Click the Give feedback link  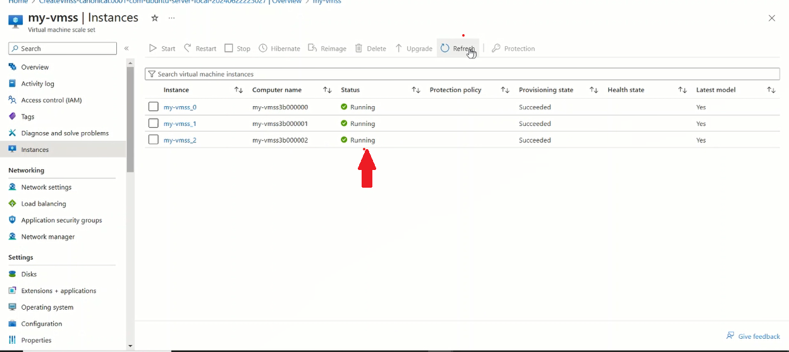click(x=753, y=336)
